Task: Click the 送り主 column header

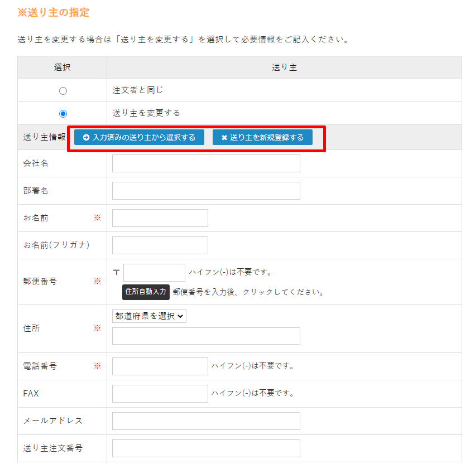Action: pos(284,67)
